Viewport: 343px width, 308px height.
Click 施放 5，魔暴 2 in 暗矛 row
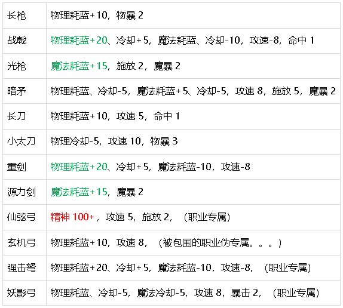click(x=304, y=91)
